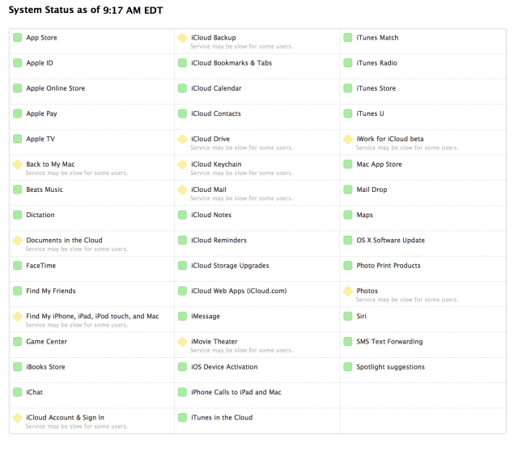The width and height of the screenshot is (518, 452).
Task: Click Photo Print Products label
Action: click(x=388, y=266)
